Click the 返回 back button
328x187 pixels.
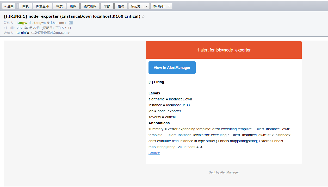point(9,6)
